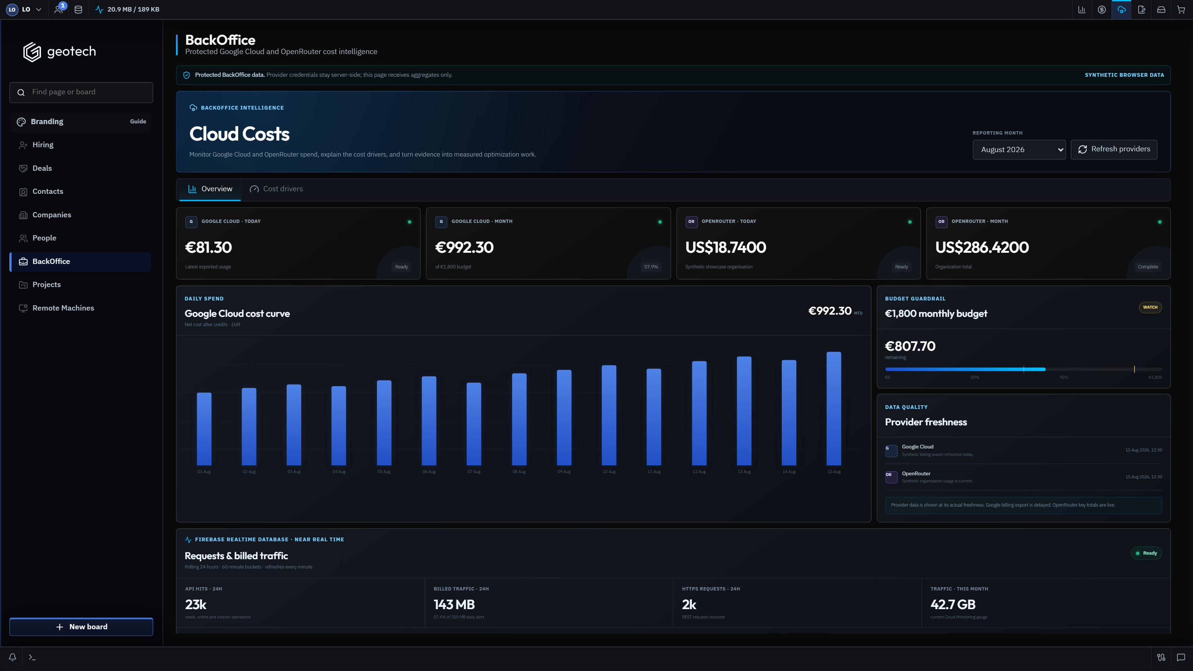Click the €81.30 Google Cloud today value

coord(208,247)
